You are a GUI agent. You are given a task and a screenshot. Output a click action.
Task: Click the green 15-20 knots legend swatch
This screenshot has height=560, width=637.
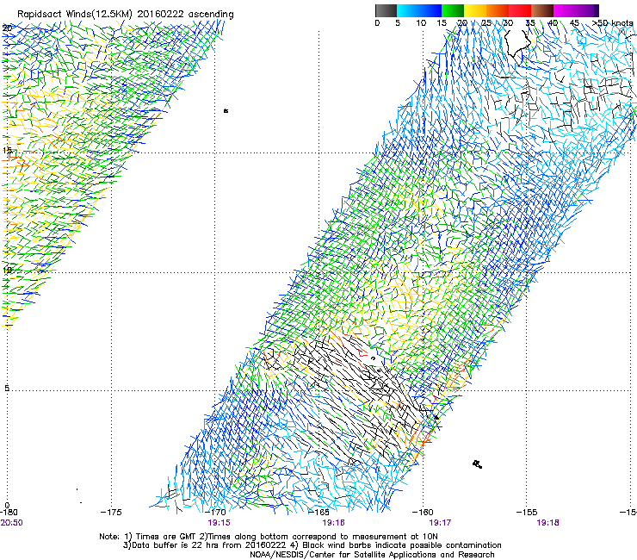click(x=453, y=10)
